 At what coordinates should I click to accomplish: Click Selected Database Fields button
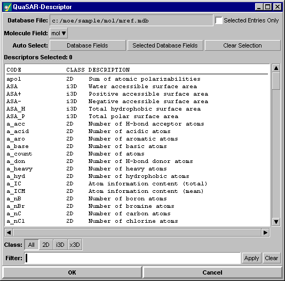[165, 45]
